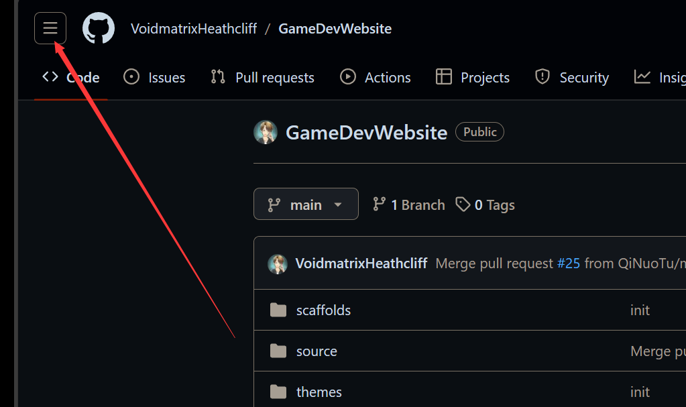Open the Actions tab
Screen dimensions: 686x407
pyautogui.click(x=376, y=78)
